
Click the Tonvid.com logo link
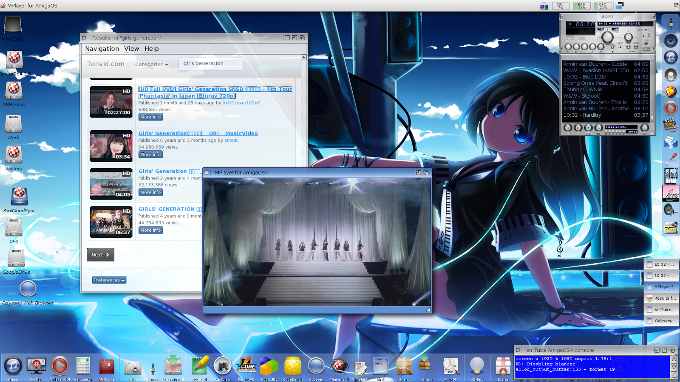(x=106, y=64)
